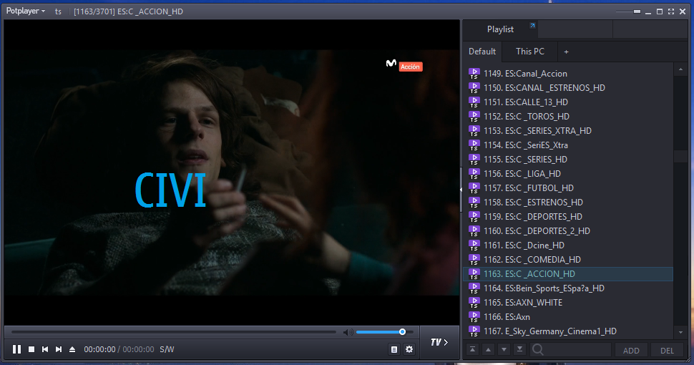Open the settings gear in control bar
The width and height of the screenshot is (694, 365).
click(409, 349)
